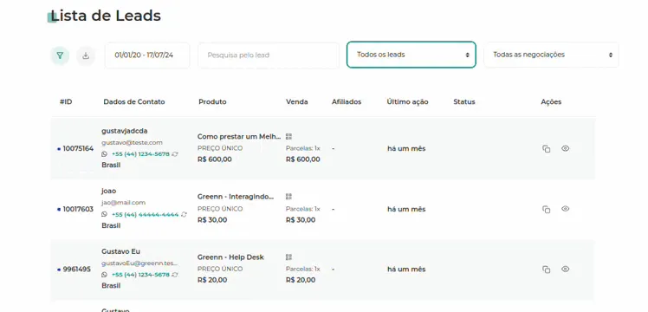Viewport: 648px width, 312px height.
Task: Click product Como prestar um Melh...
Action: click(x=239, y=136)
